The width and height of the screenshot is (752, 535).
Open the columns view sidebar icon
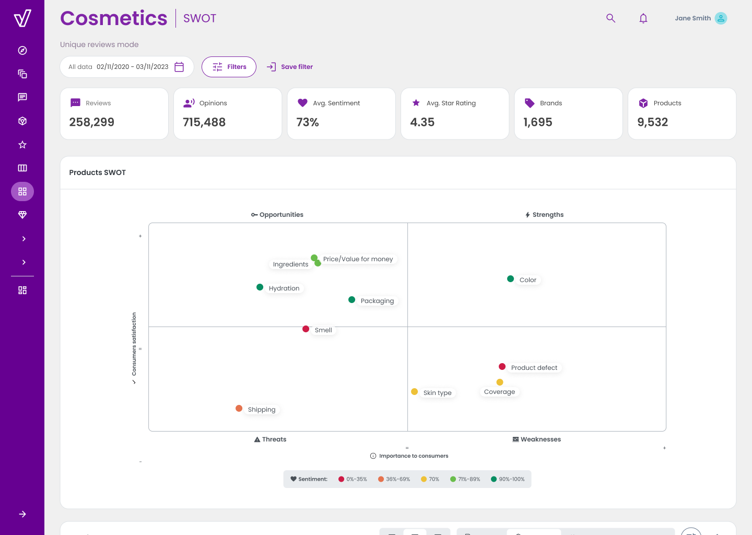click(x=22, y=168)
